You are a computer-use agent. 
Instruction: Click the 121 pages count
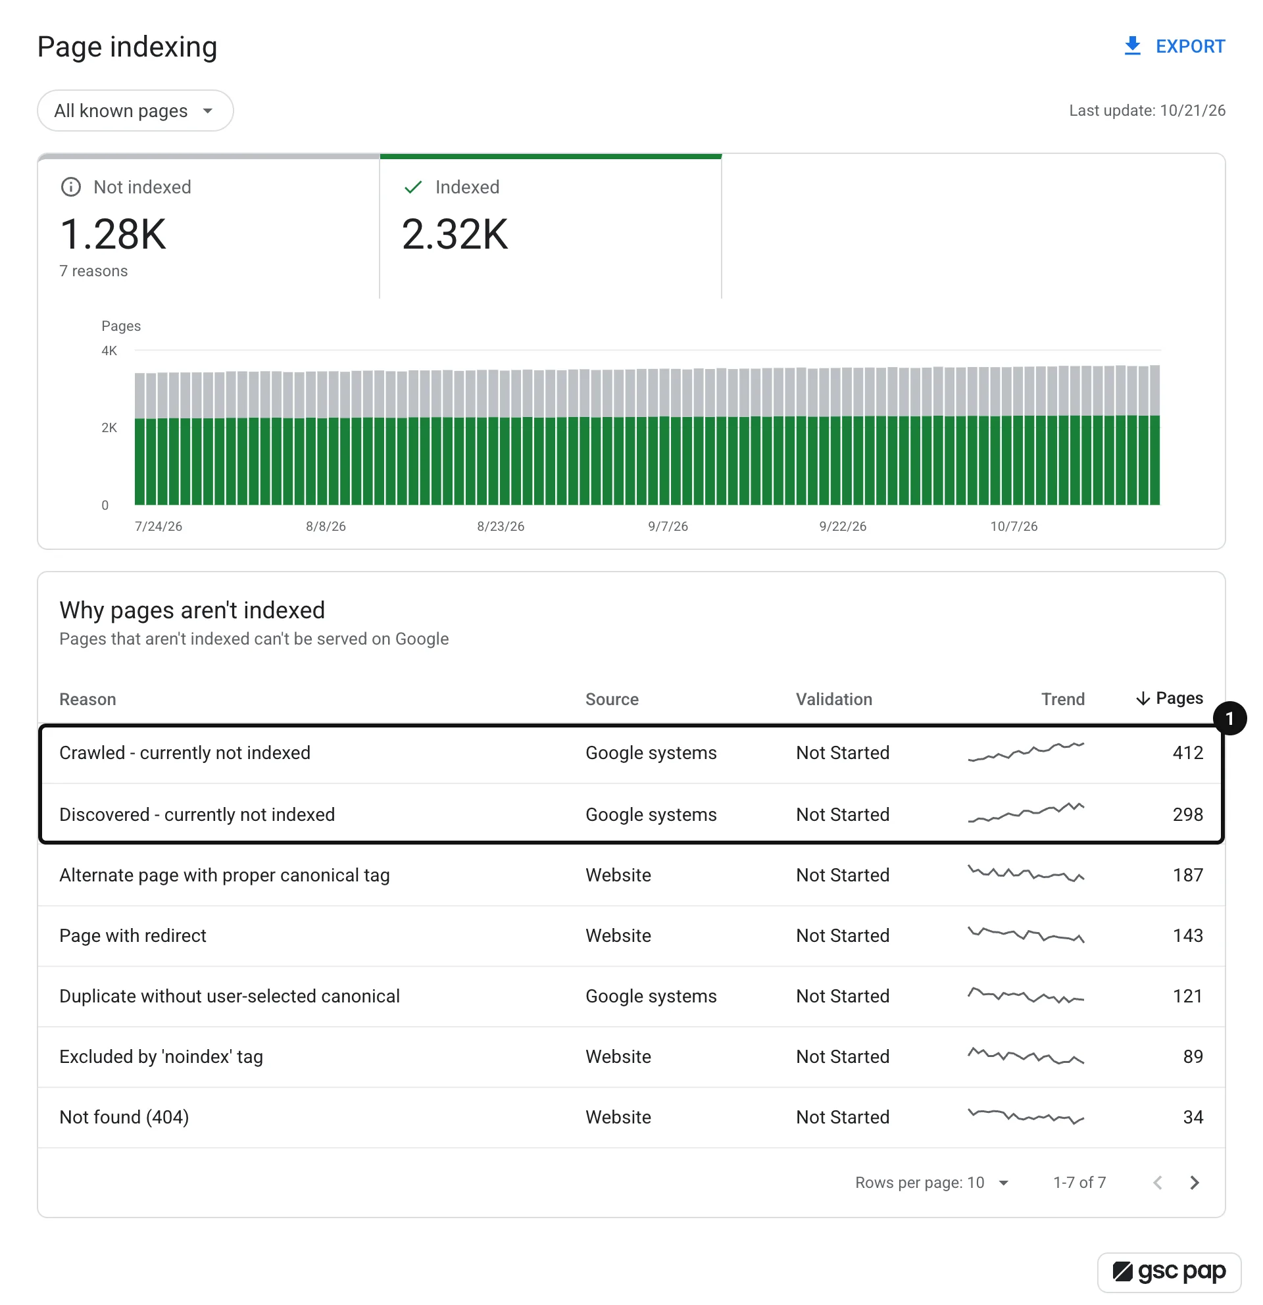[x=1187, y=996]
